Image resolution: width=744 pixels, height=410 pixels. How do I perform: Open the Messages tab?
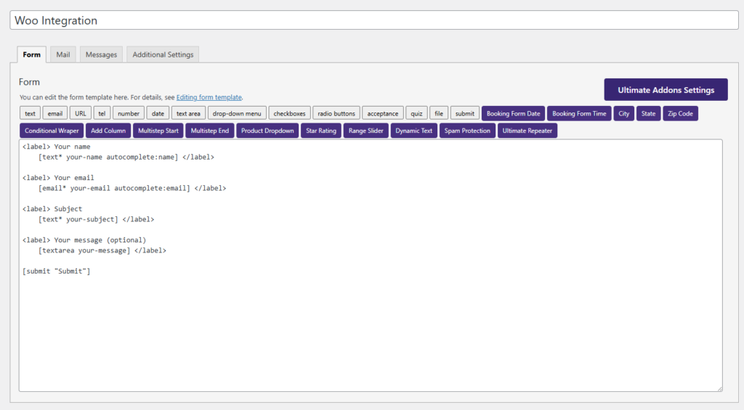[x=101, y=54]
